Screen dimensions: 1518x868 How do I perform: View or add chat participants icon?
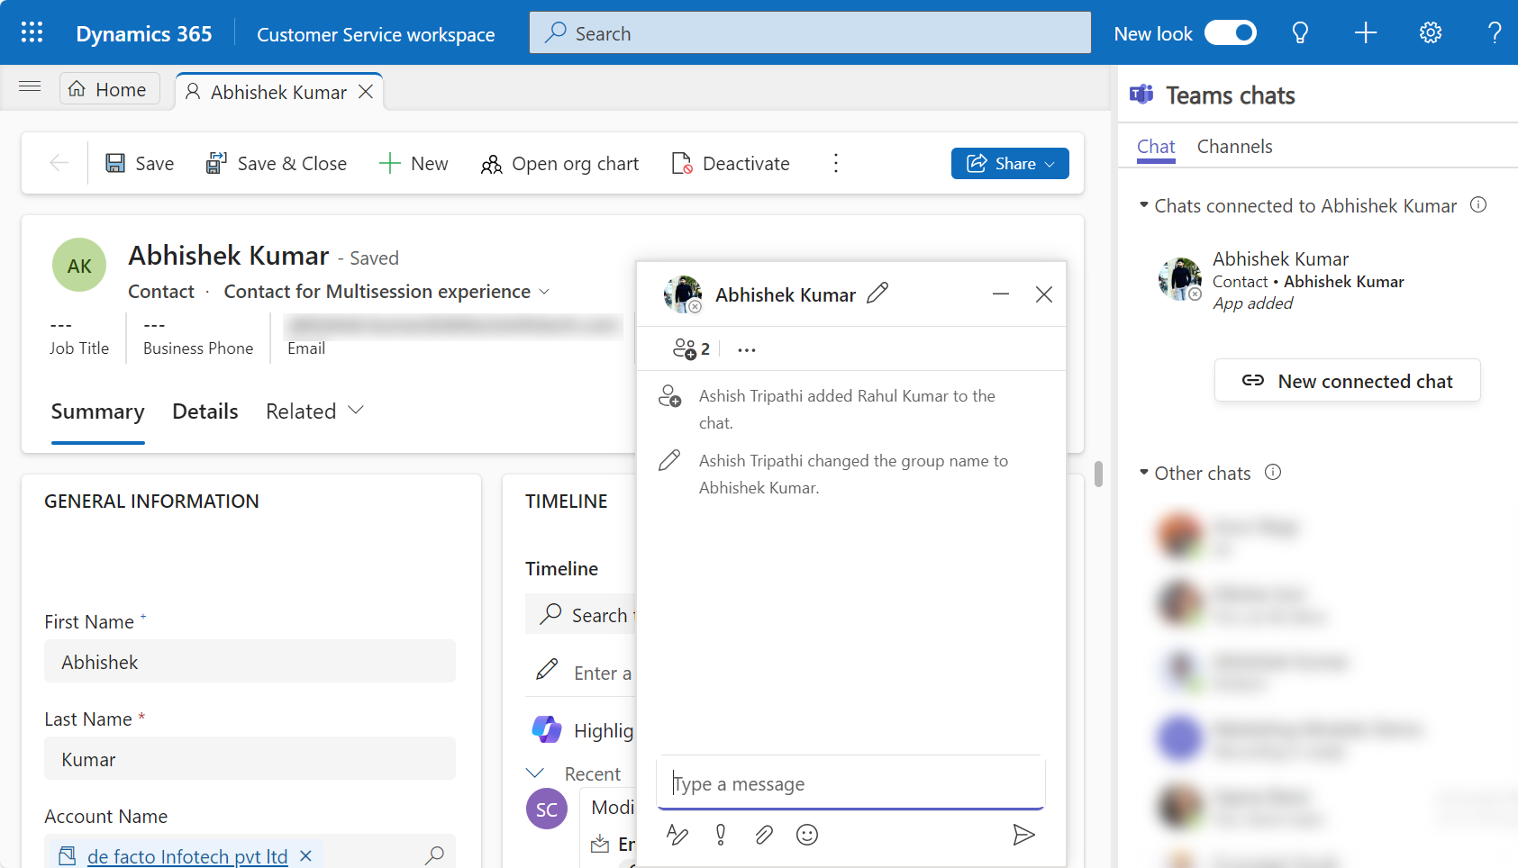[690, 349]
